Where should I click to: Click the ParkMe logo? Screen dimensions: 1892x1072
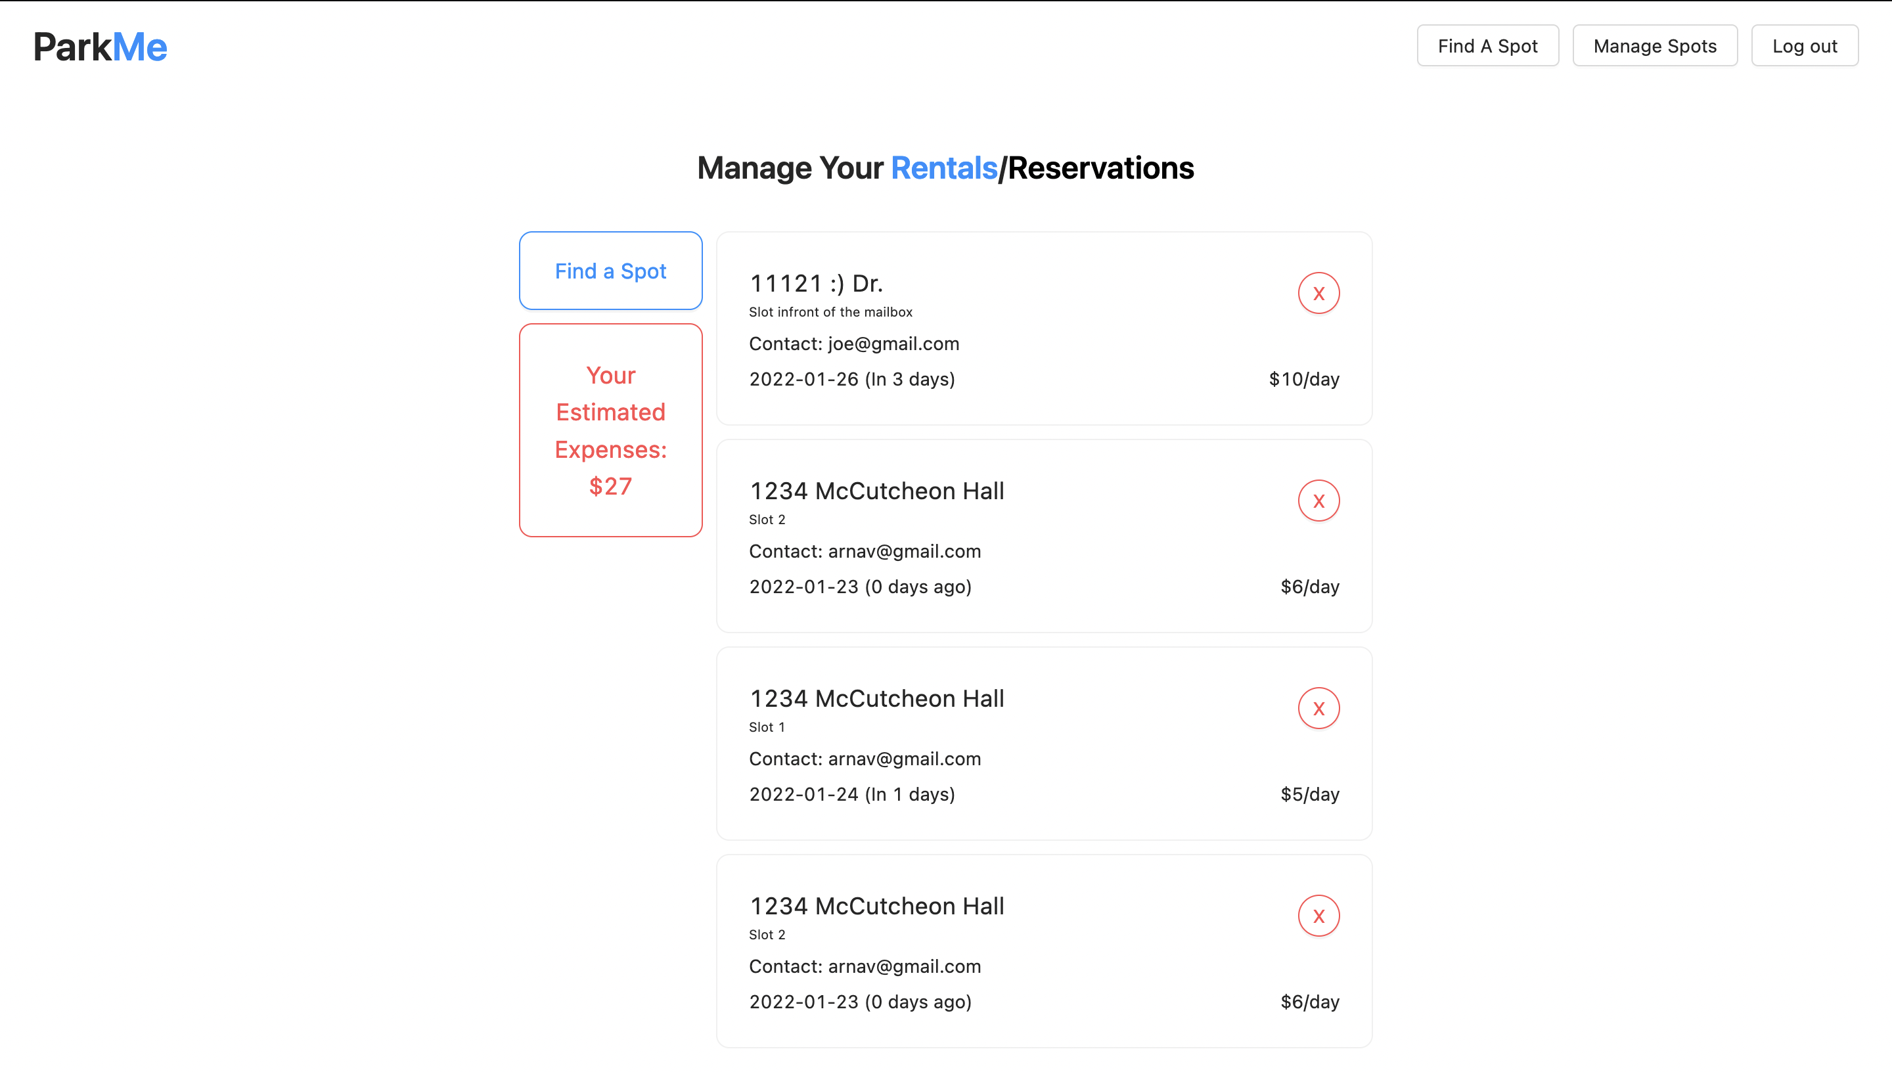pyautogui.click(x=100, y=47)
